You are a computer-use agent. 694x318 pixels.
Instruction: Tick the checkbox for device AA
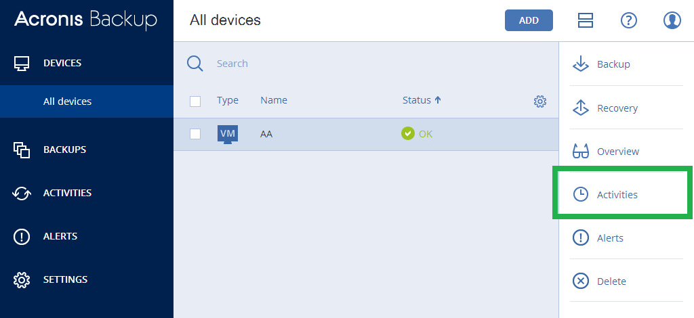click(x=195, y=134)
